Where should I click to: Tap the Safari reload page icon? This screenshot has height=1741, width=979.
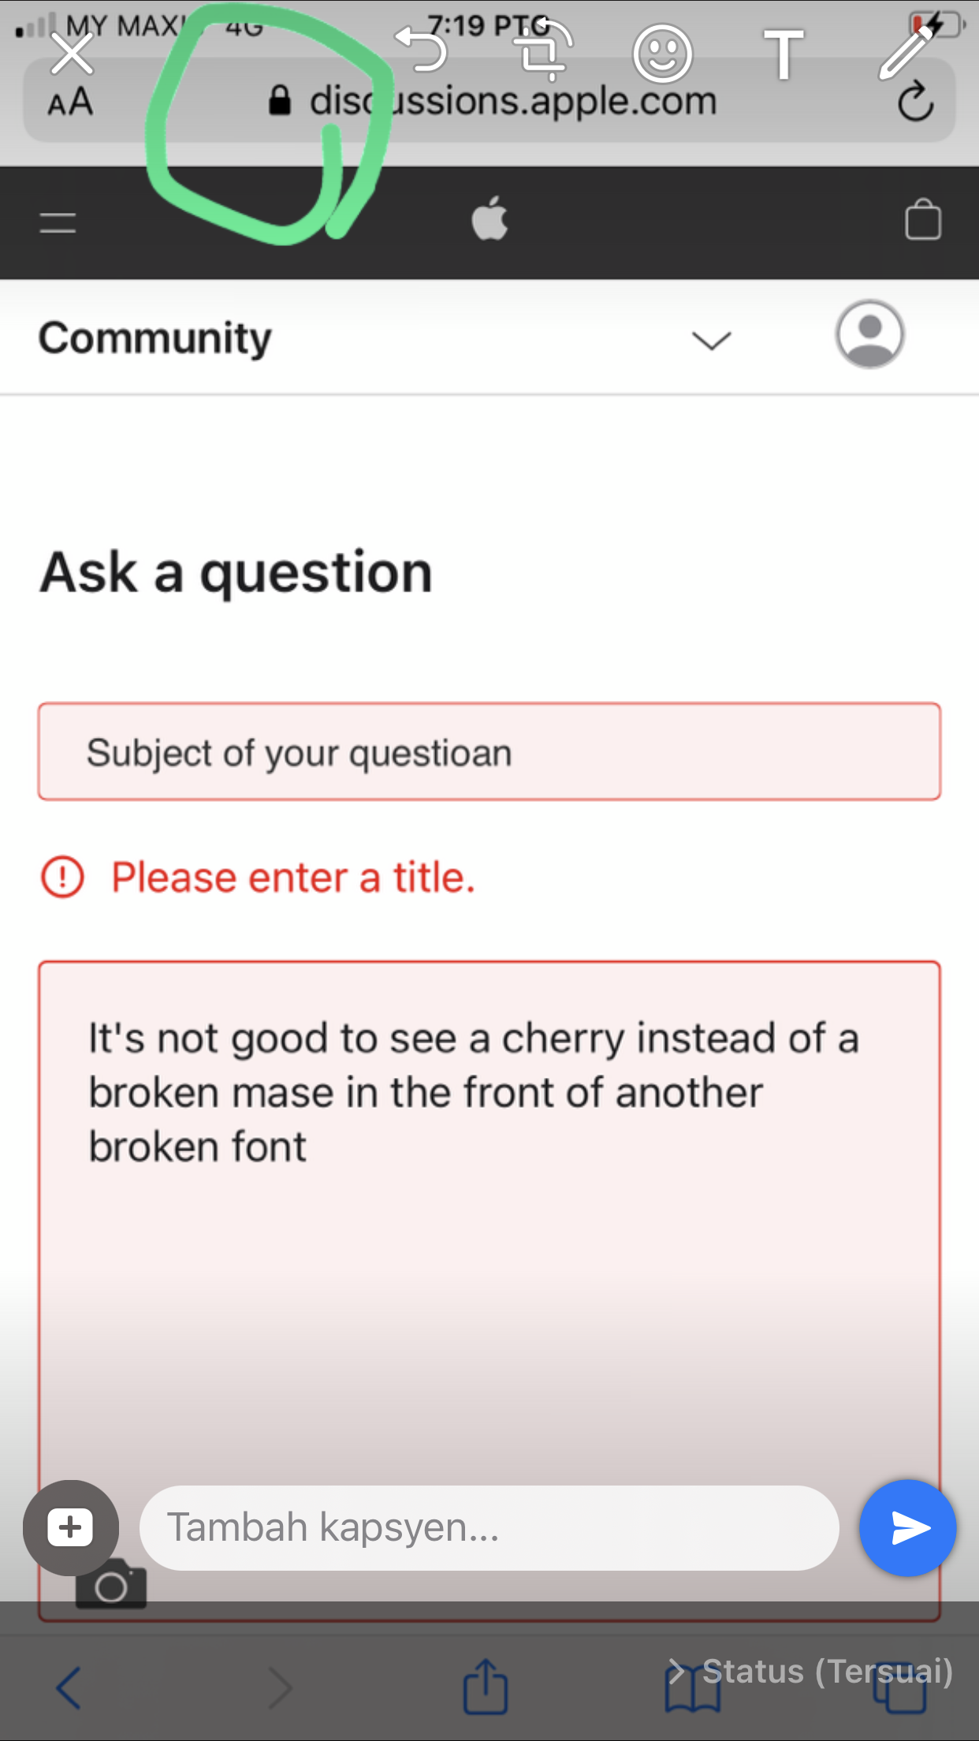click(x=915, y=101)
